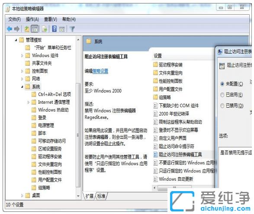Click tree pane scrollbar up arrow
254x214 pixels.
pos(78,40)
